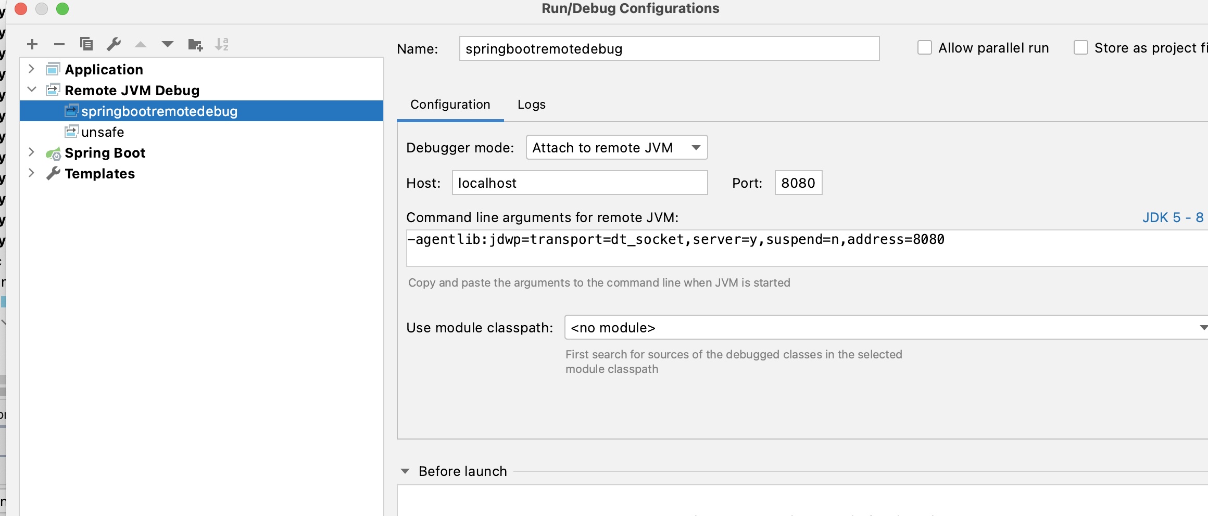
Task: Click the Remove Configuration minus icon
Action: (x=59, y=44)
